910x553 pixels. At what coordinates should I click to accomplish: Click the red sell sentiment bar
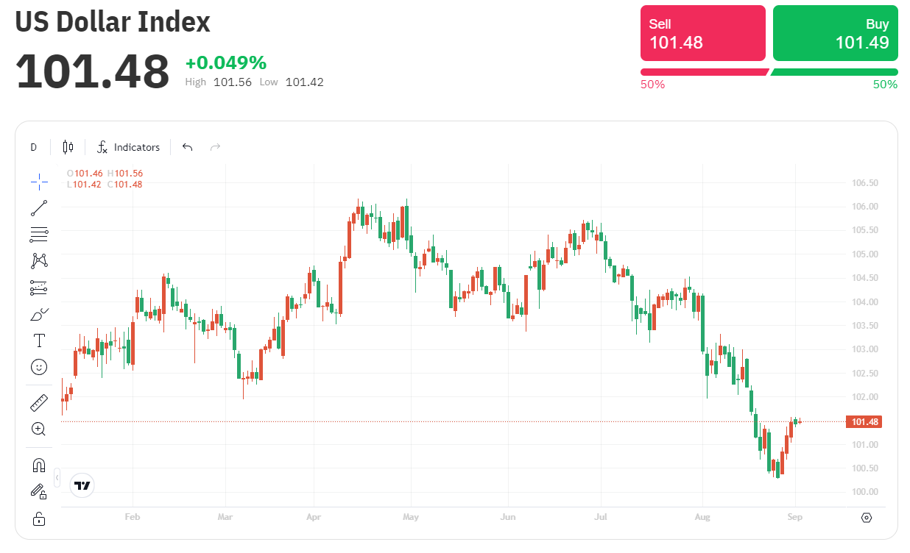pos(703,72)
